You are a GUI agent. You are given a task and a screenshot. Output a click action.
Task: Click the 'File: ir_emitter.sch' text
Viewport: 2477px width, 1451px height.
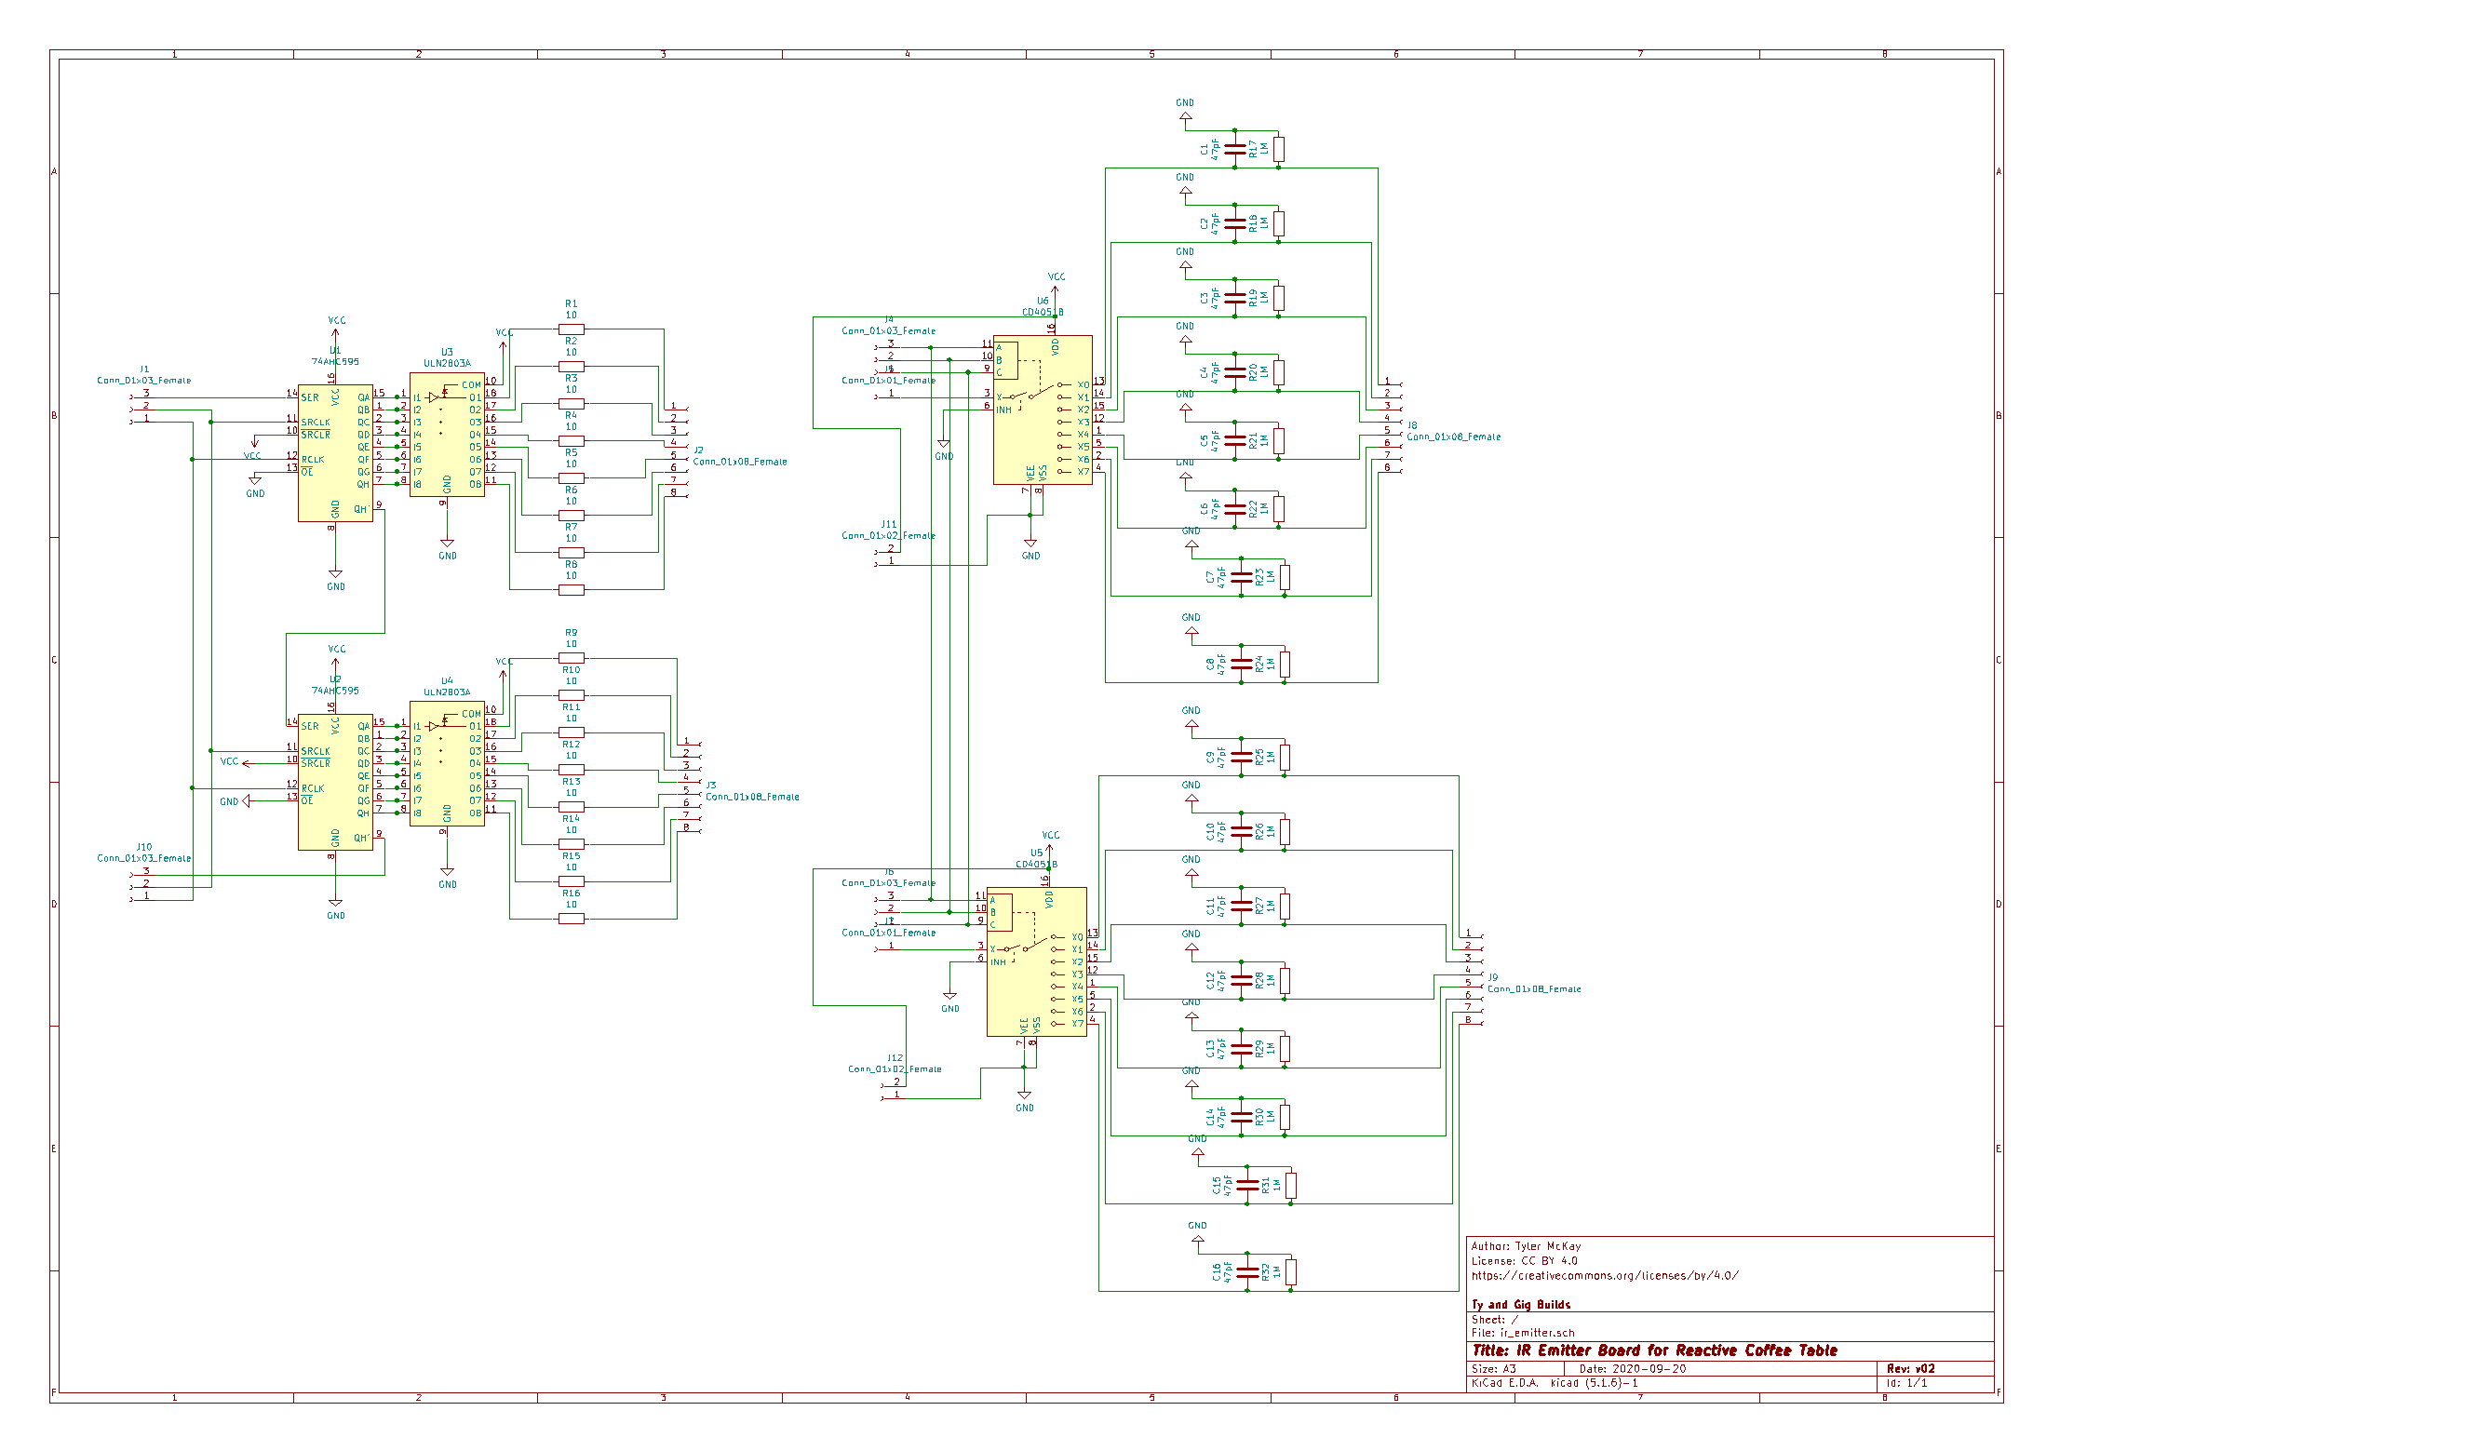1523,1334
